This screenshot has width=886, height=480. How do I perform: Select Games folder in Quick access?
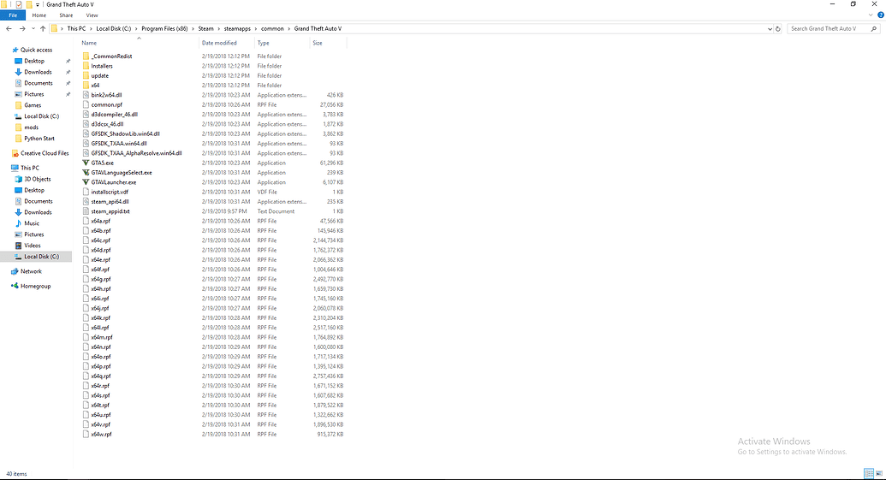33,105
